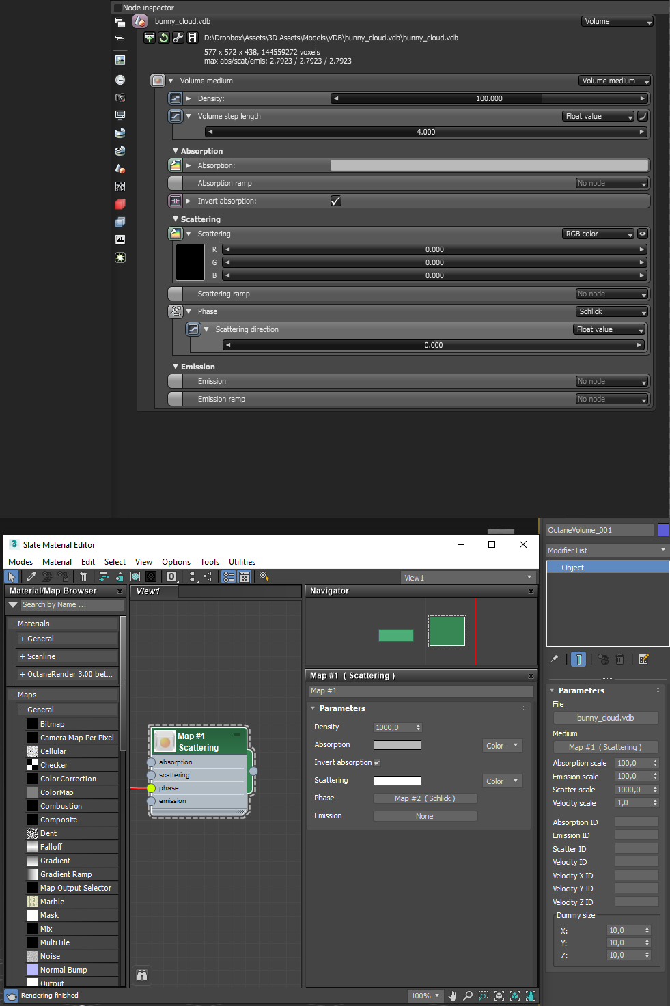The height and width of the screenshot is (1006, 670).
Task: Expand the Density parameter arrow
Action: [189, 98]
